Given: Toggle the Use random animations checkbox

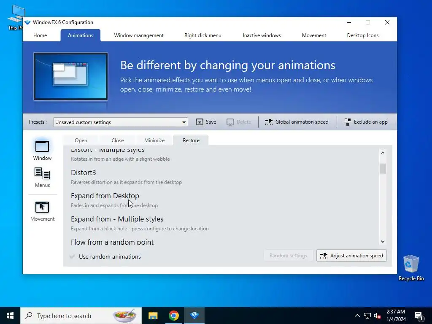Looking at the screenshot, I should (72, 256).
